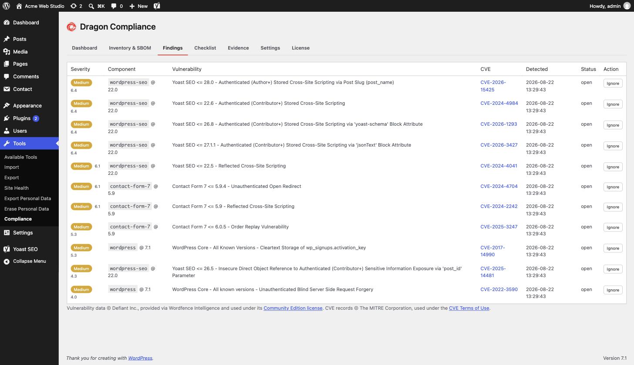
Task: Open Export Personal Data submenu item
Action: tap(27, 198)
